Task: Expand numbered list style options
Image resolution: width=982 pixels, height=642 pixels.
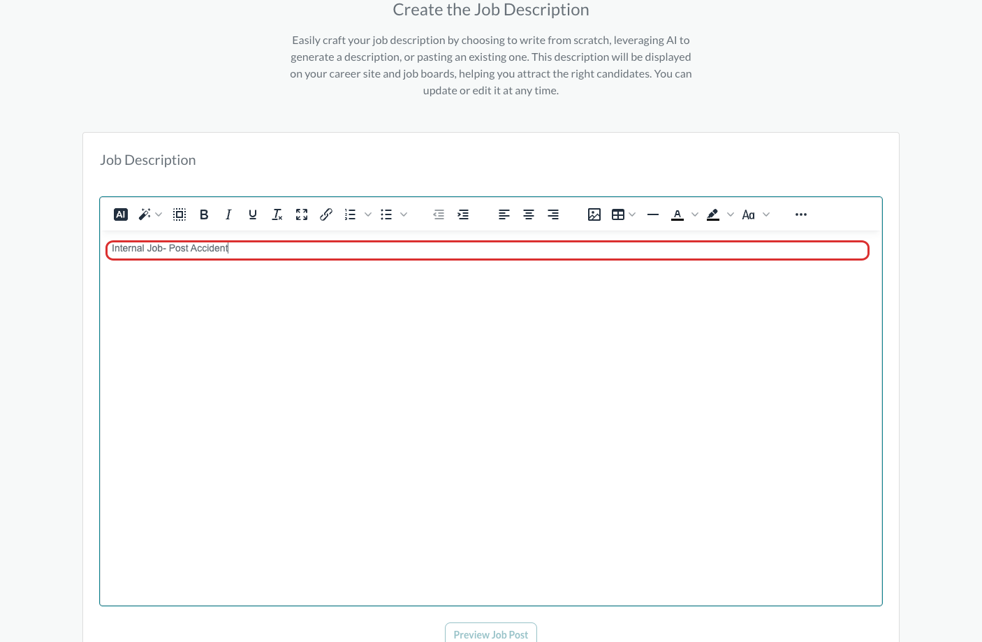Action: (x=368, y=214)
